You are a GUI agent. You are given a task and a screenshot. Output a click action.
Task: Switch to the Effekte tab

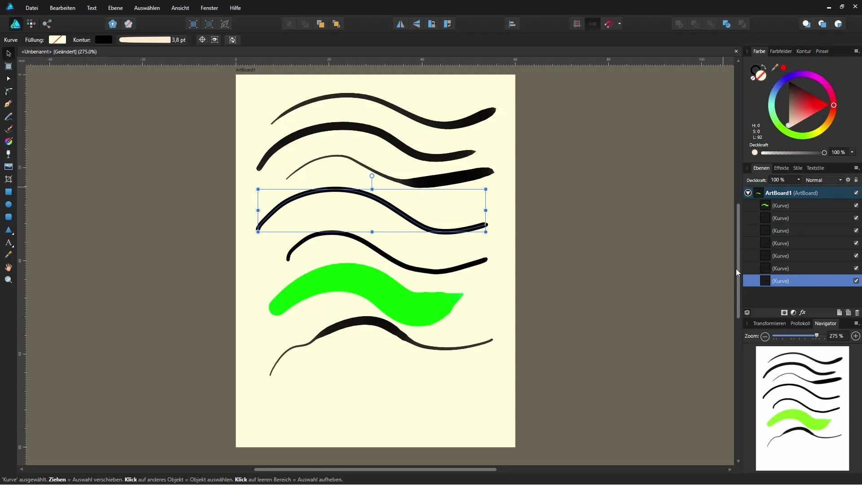(781, 168)
